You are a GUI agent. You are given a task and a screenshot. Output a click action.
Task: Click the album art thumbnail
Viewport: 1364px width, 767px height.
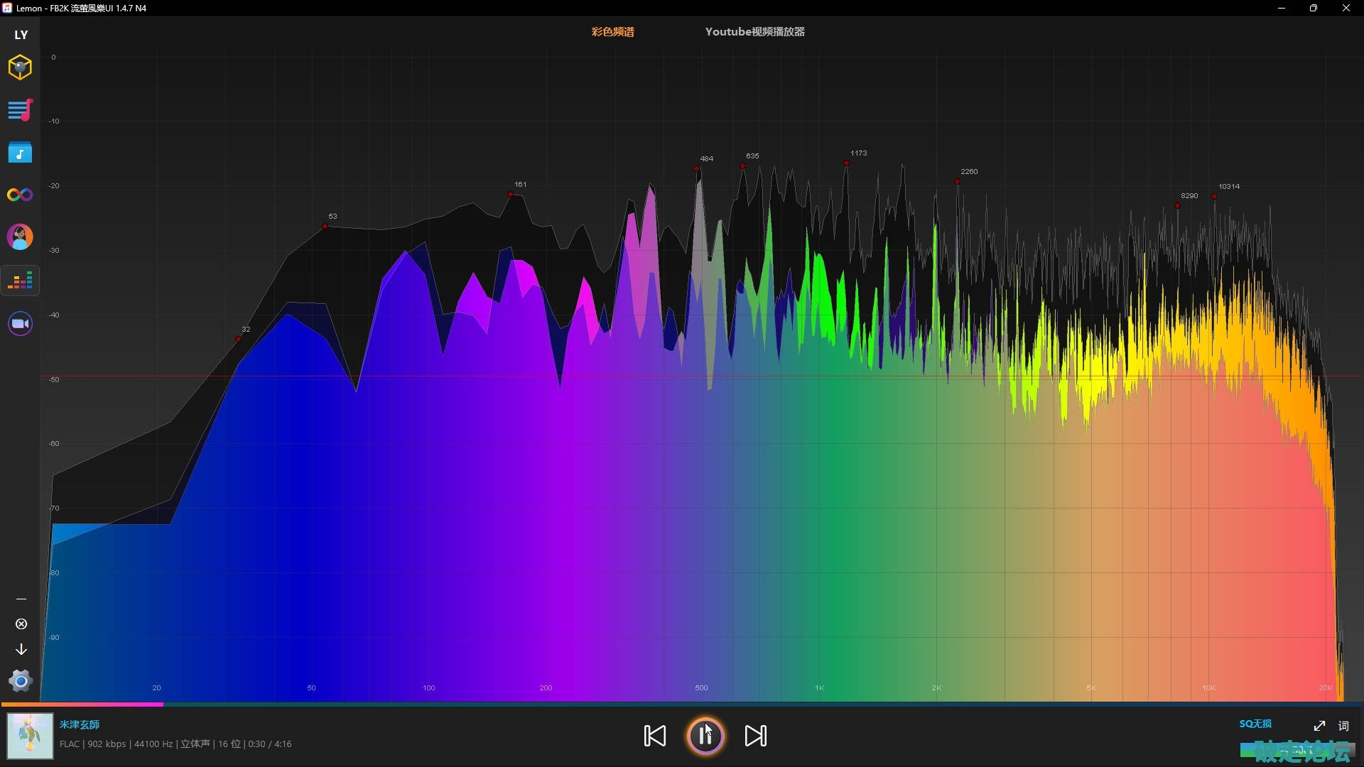pyautogui.click(x=30, y=736)
